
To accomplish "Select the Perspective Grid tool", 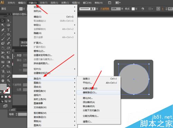I will pos(8,57).
